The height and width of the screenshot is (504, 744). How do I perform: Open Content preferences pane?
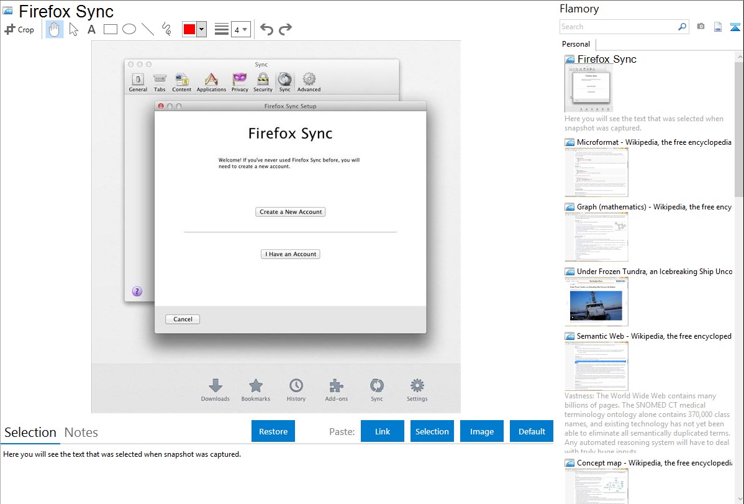(181, 82)
